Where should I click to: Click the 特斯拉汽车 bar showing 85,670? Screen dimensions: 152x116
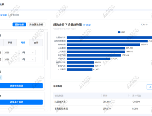[x=80, y=62]
